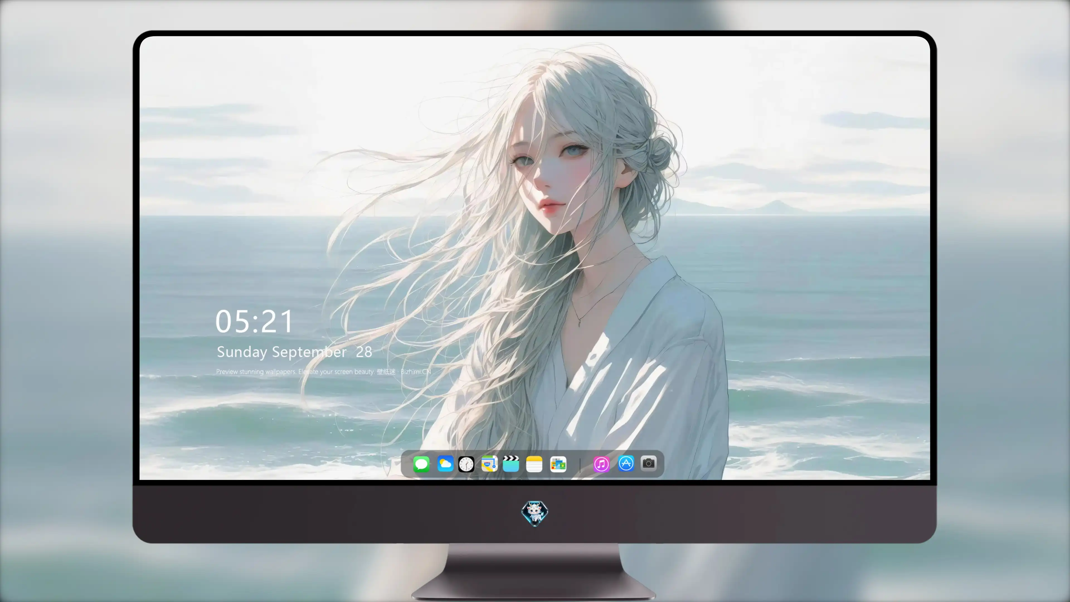Open the colorful Photos collage app icon
This screenshot has height=602, width=1070.
tap(558, 464)
